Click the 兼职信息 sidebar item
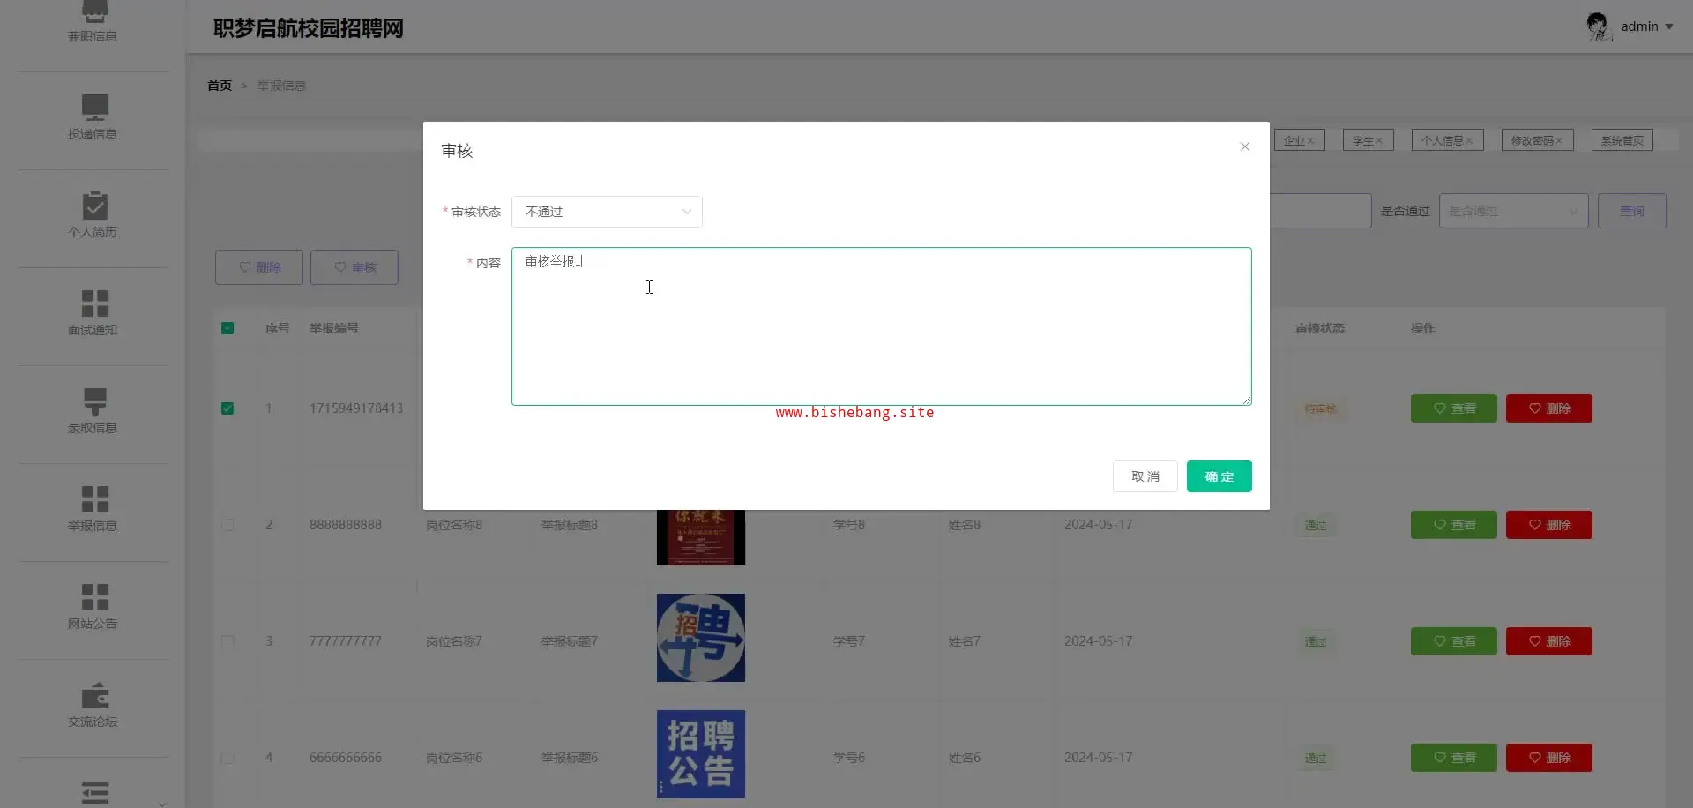Image resolution: width=1693 pixels, height=808 pixels. 93,22
